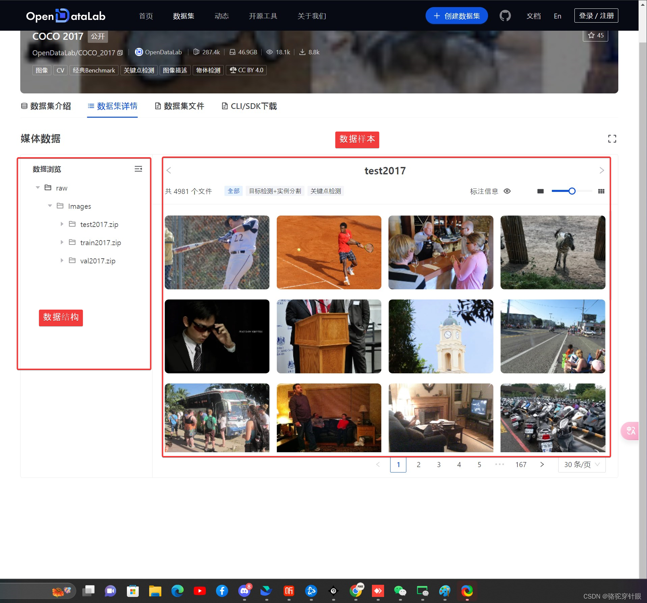Toggle annotation visibility with the eye icon
This screenshot has height=603, width=647.
[x=507, y=191]
